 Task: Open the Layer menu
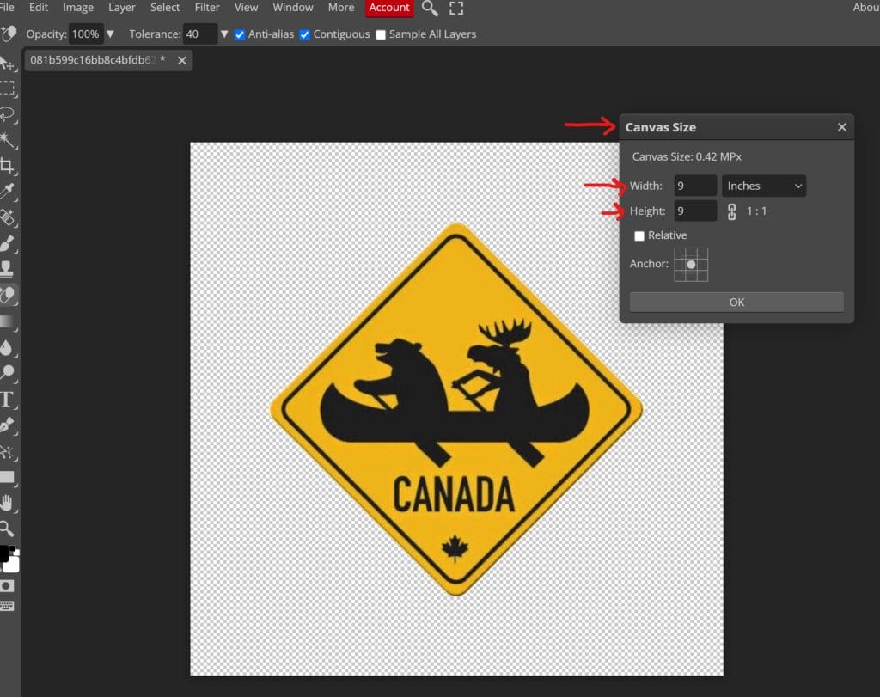tap(122, 7)
